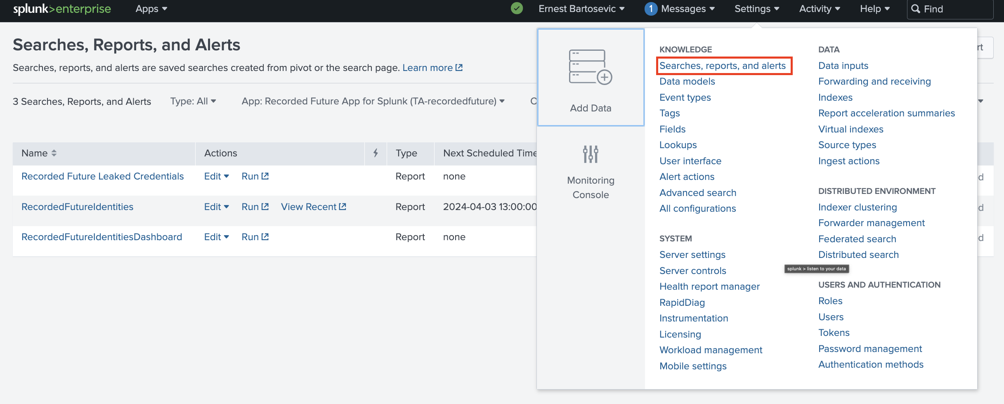Click the Find magnifying glass icon
The height and width of the screenshot is (404, 1004).
pos(915,9)
